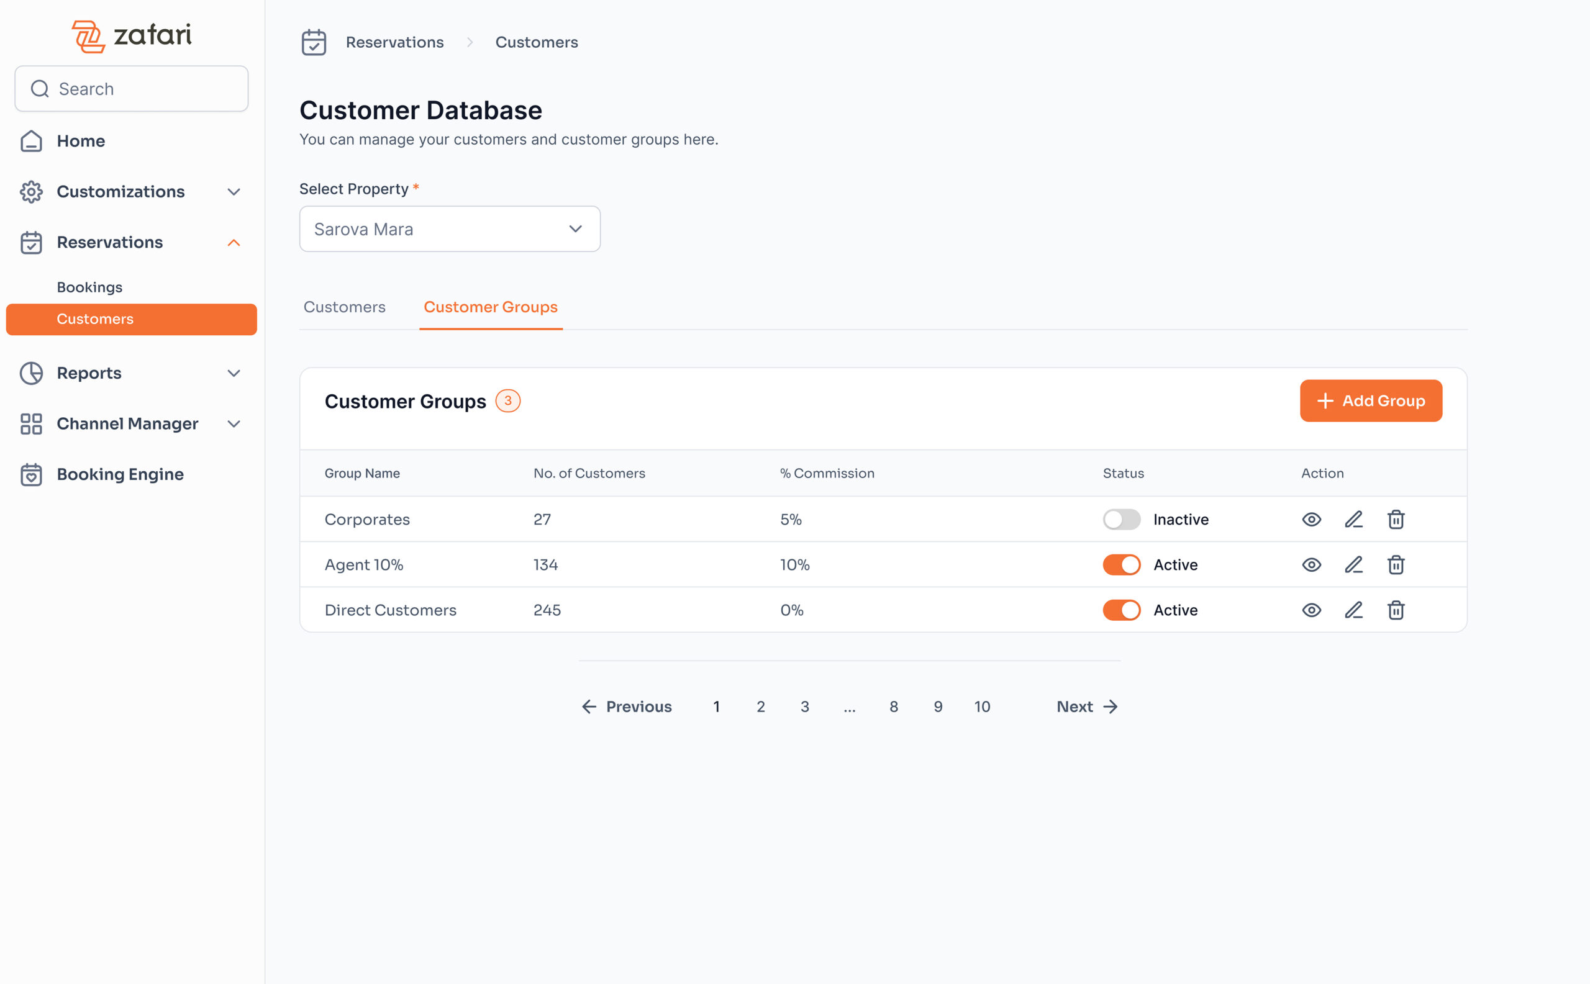
Task: Click the pencil icon for Corporates row
Action: (1353, 520)
